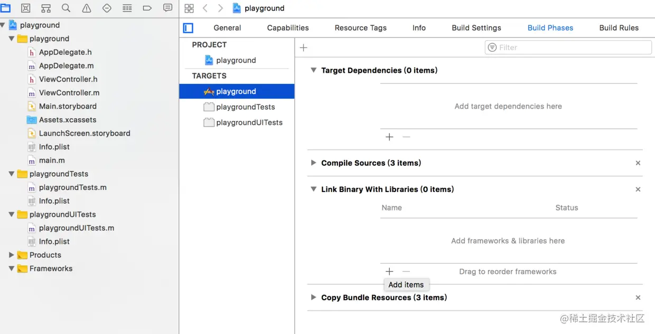
Task: Switch to the Build Rules tab
Action: point(619,28)
